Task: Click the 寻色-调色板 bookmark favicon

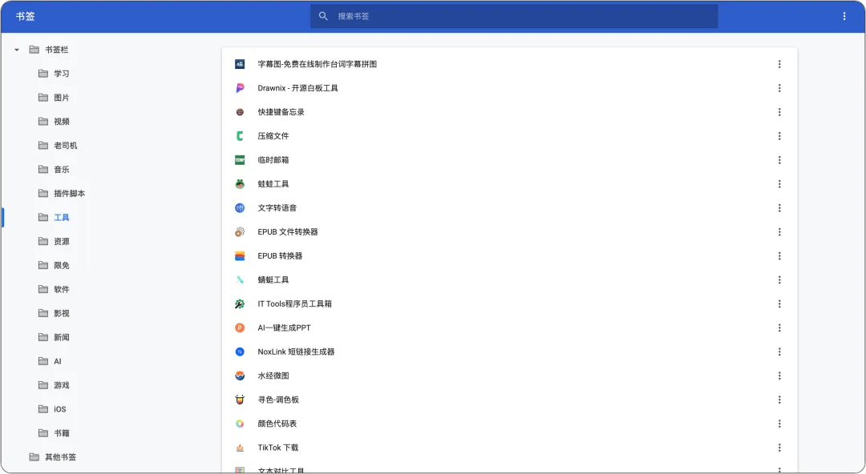Action: click(240, 400)
